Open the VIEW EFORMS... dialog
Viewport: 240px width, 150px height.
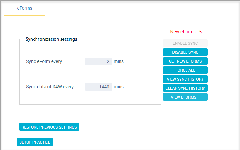click(185, 97)
